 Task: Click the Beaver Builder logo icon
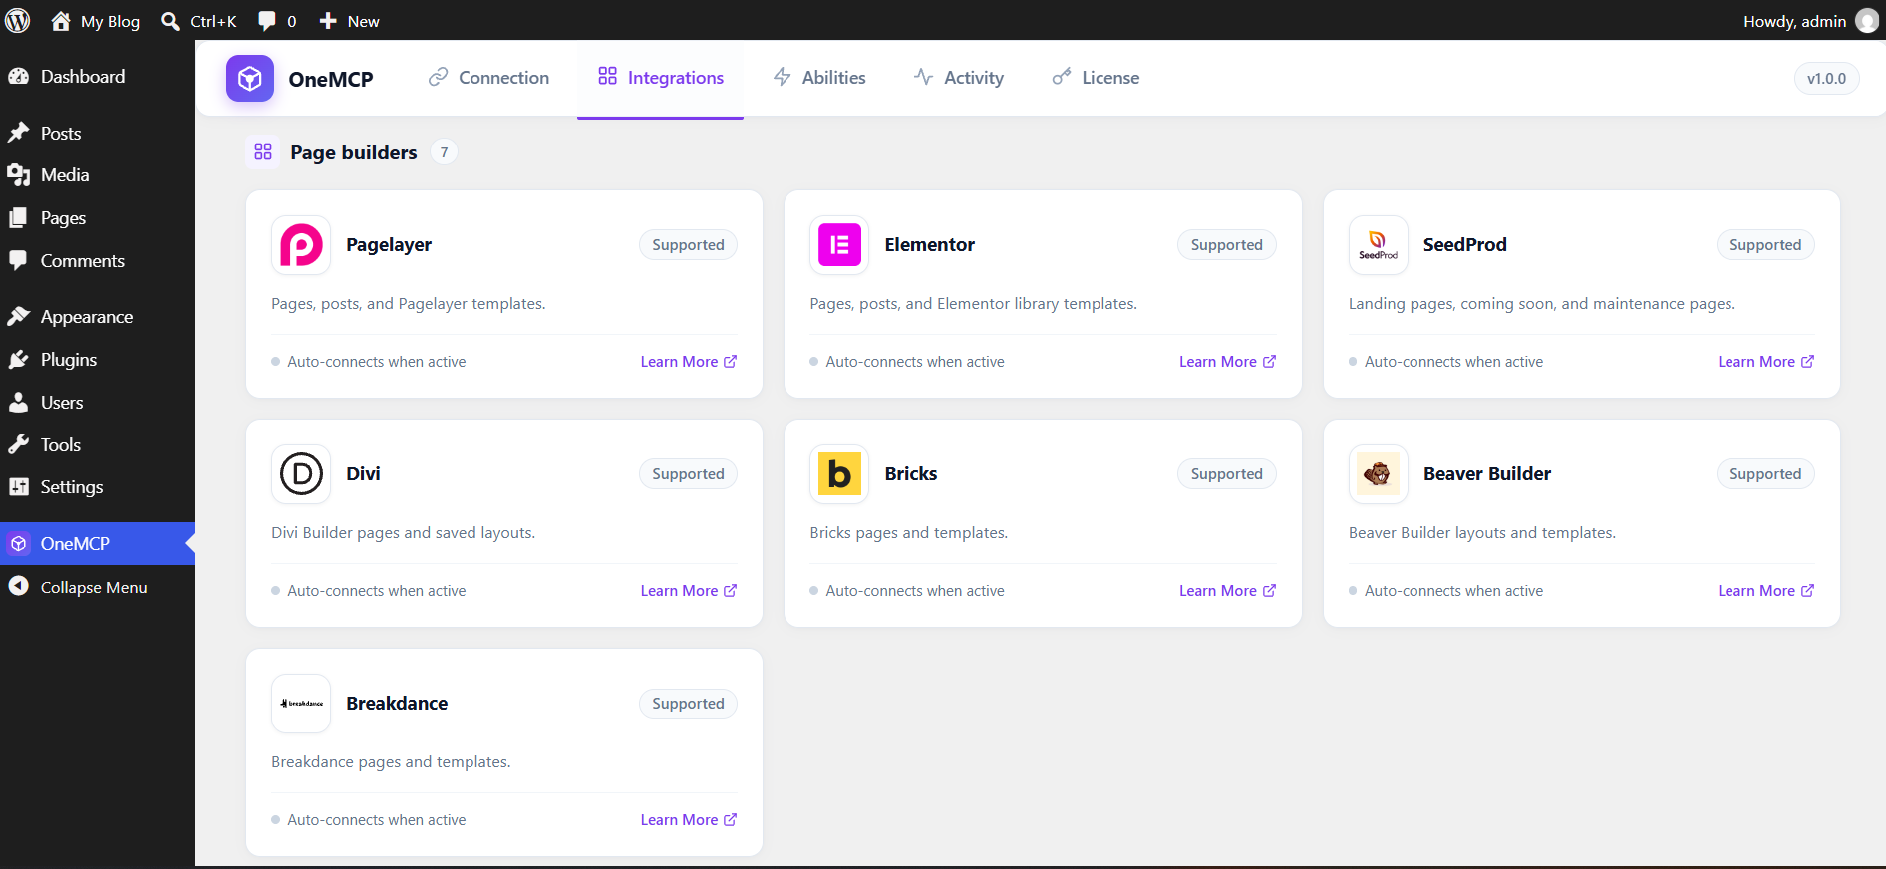pyautogui.click(x=1379, y=474)
